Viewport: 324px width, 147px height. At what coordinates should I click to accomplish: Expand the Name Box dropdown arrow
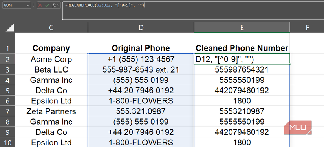(x=28, y=5)
